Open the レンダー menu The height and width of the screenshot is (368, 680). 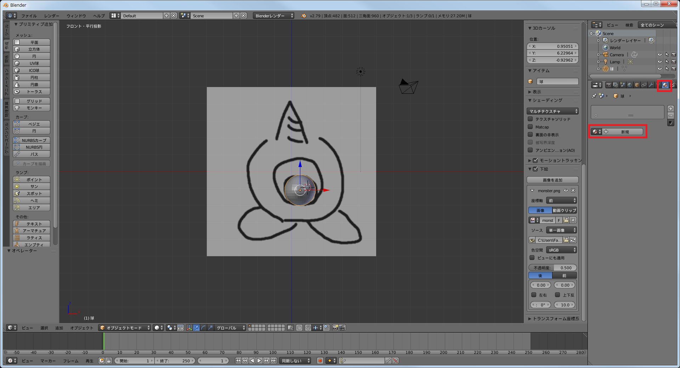coord(52,16)
